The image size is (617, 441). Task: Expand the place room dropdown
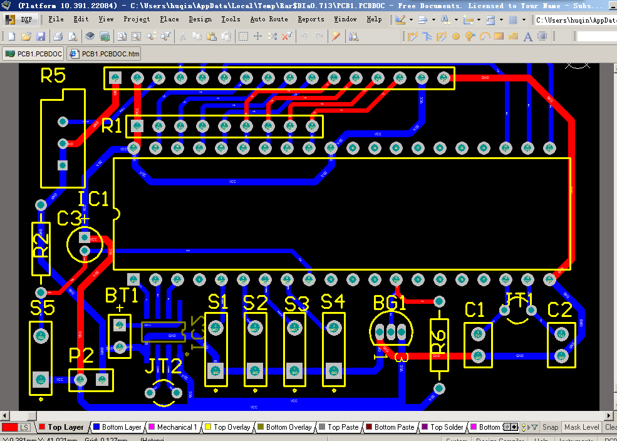tap(501, 19)
